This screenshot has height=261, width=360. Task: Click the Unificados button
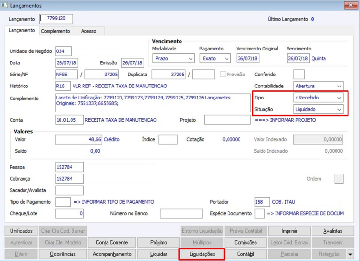tap(21, 231)
